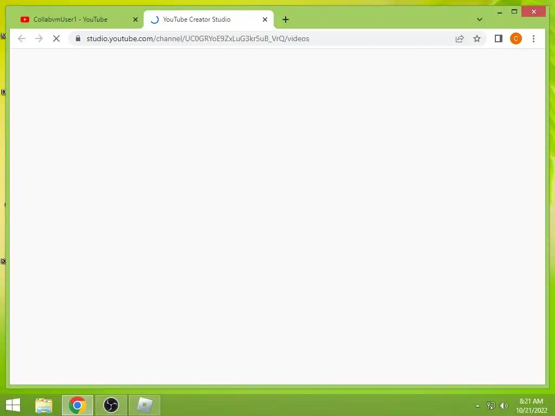Select the YouTube Creator Studio tab
This screenshot has height=416, width=555.
pos(209,19)
